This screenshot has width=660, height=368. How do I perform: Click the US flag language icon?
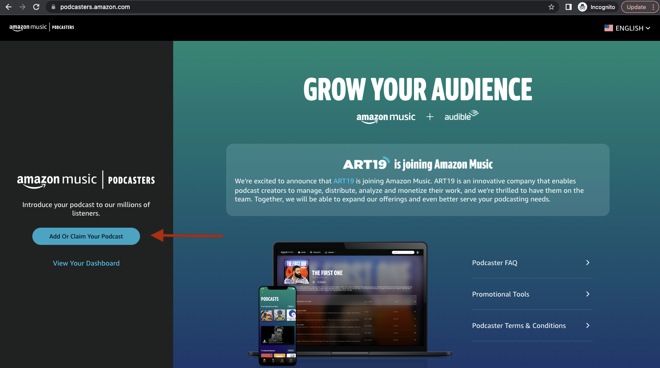(x=609, y=28)
